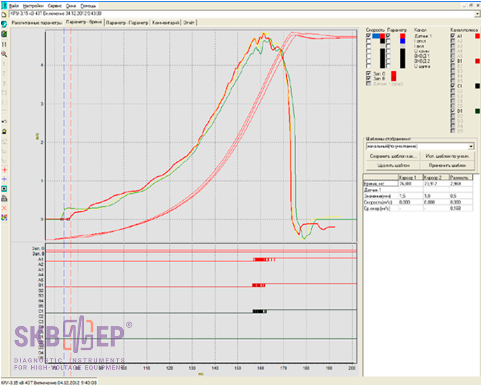Click the Исп. шаблон по умолч. button

pyautogui.click(x=447, y=156)
